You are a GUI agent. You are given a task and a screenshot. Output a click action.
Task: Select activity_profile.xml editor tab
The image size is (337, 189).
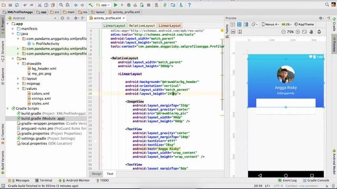click(107, 18)
